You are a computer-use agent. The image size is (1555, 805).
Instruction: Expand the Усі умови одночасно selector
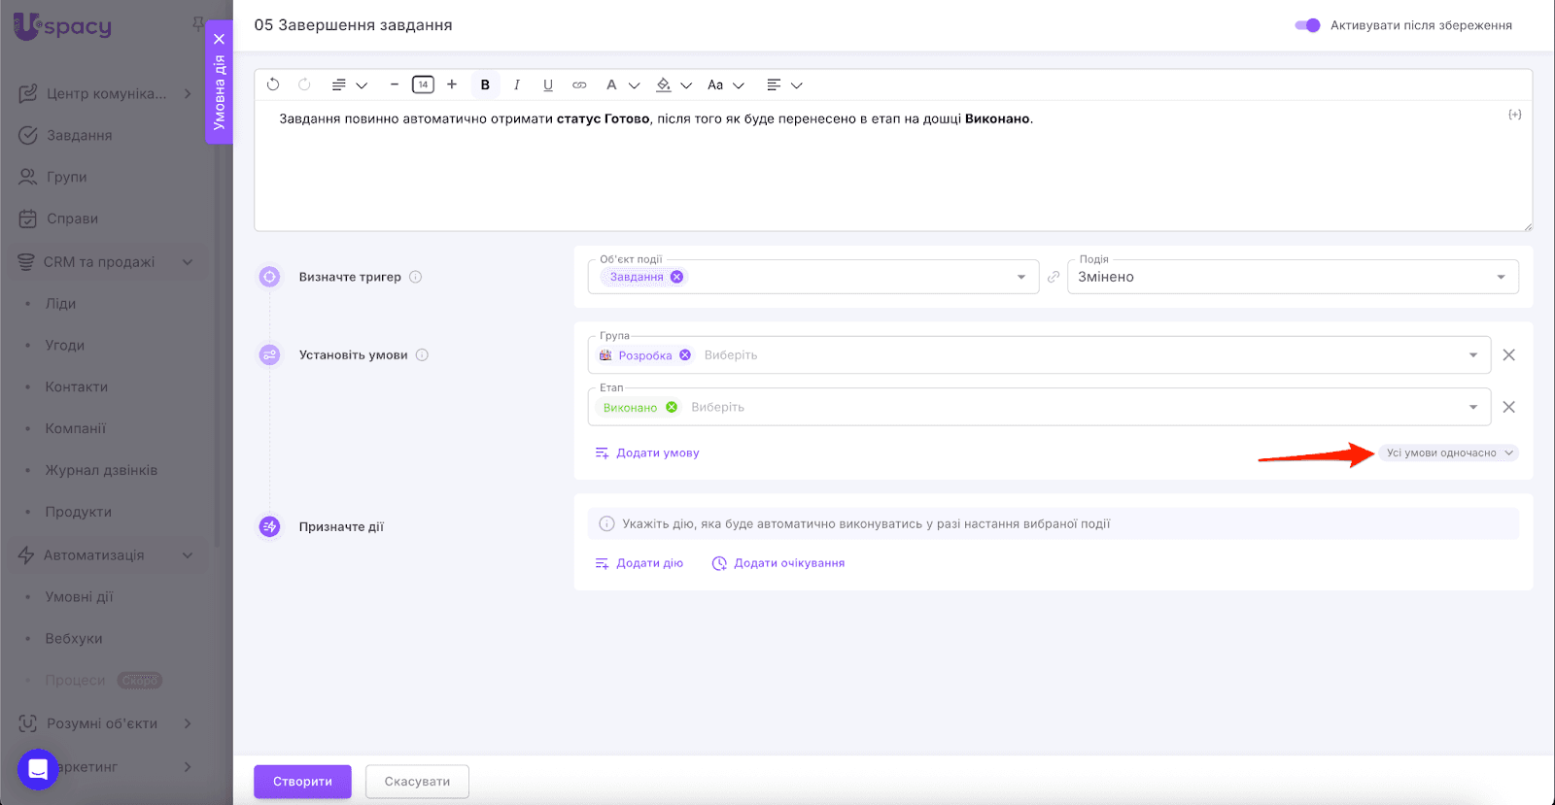[1448, 453]
